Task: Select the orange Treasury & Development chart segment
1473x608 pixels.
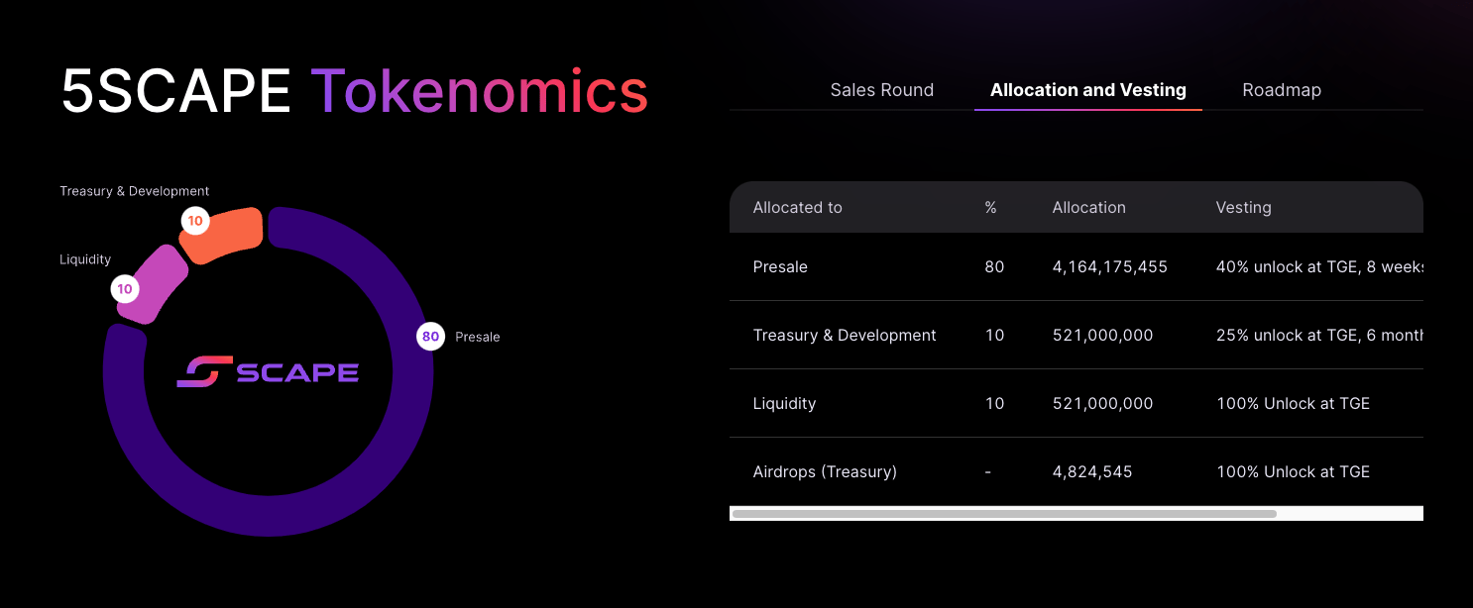Action: (228, 236)
